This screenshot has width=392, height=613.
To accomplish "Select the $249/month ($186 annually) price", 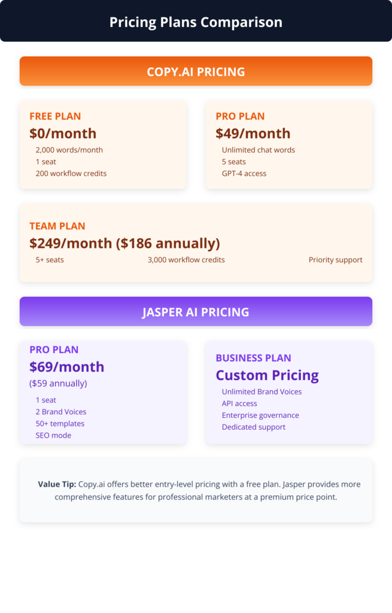I will (124, 244).
